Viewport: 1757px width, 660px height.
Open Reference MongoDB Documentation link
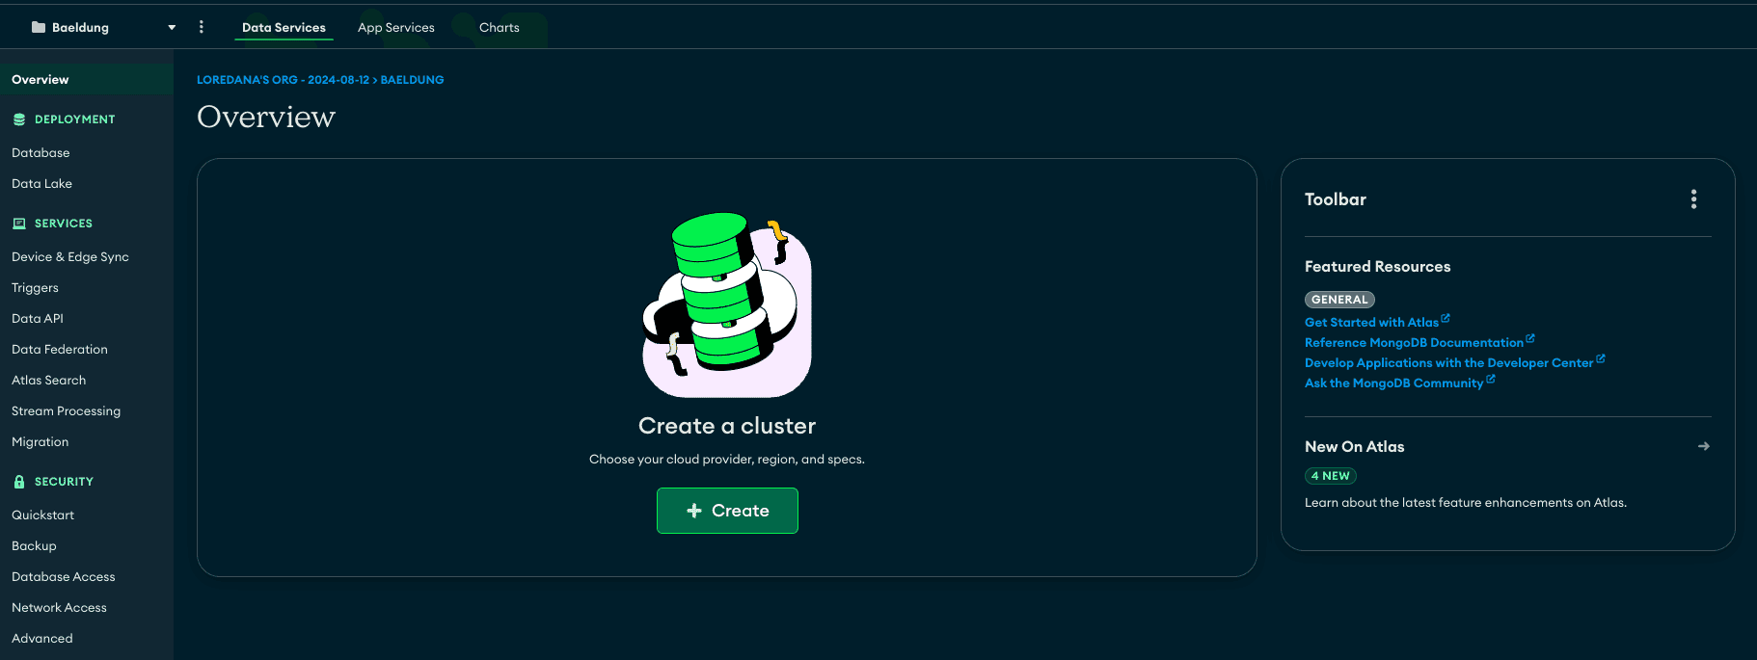coord(1419,342)
